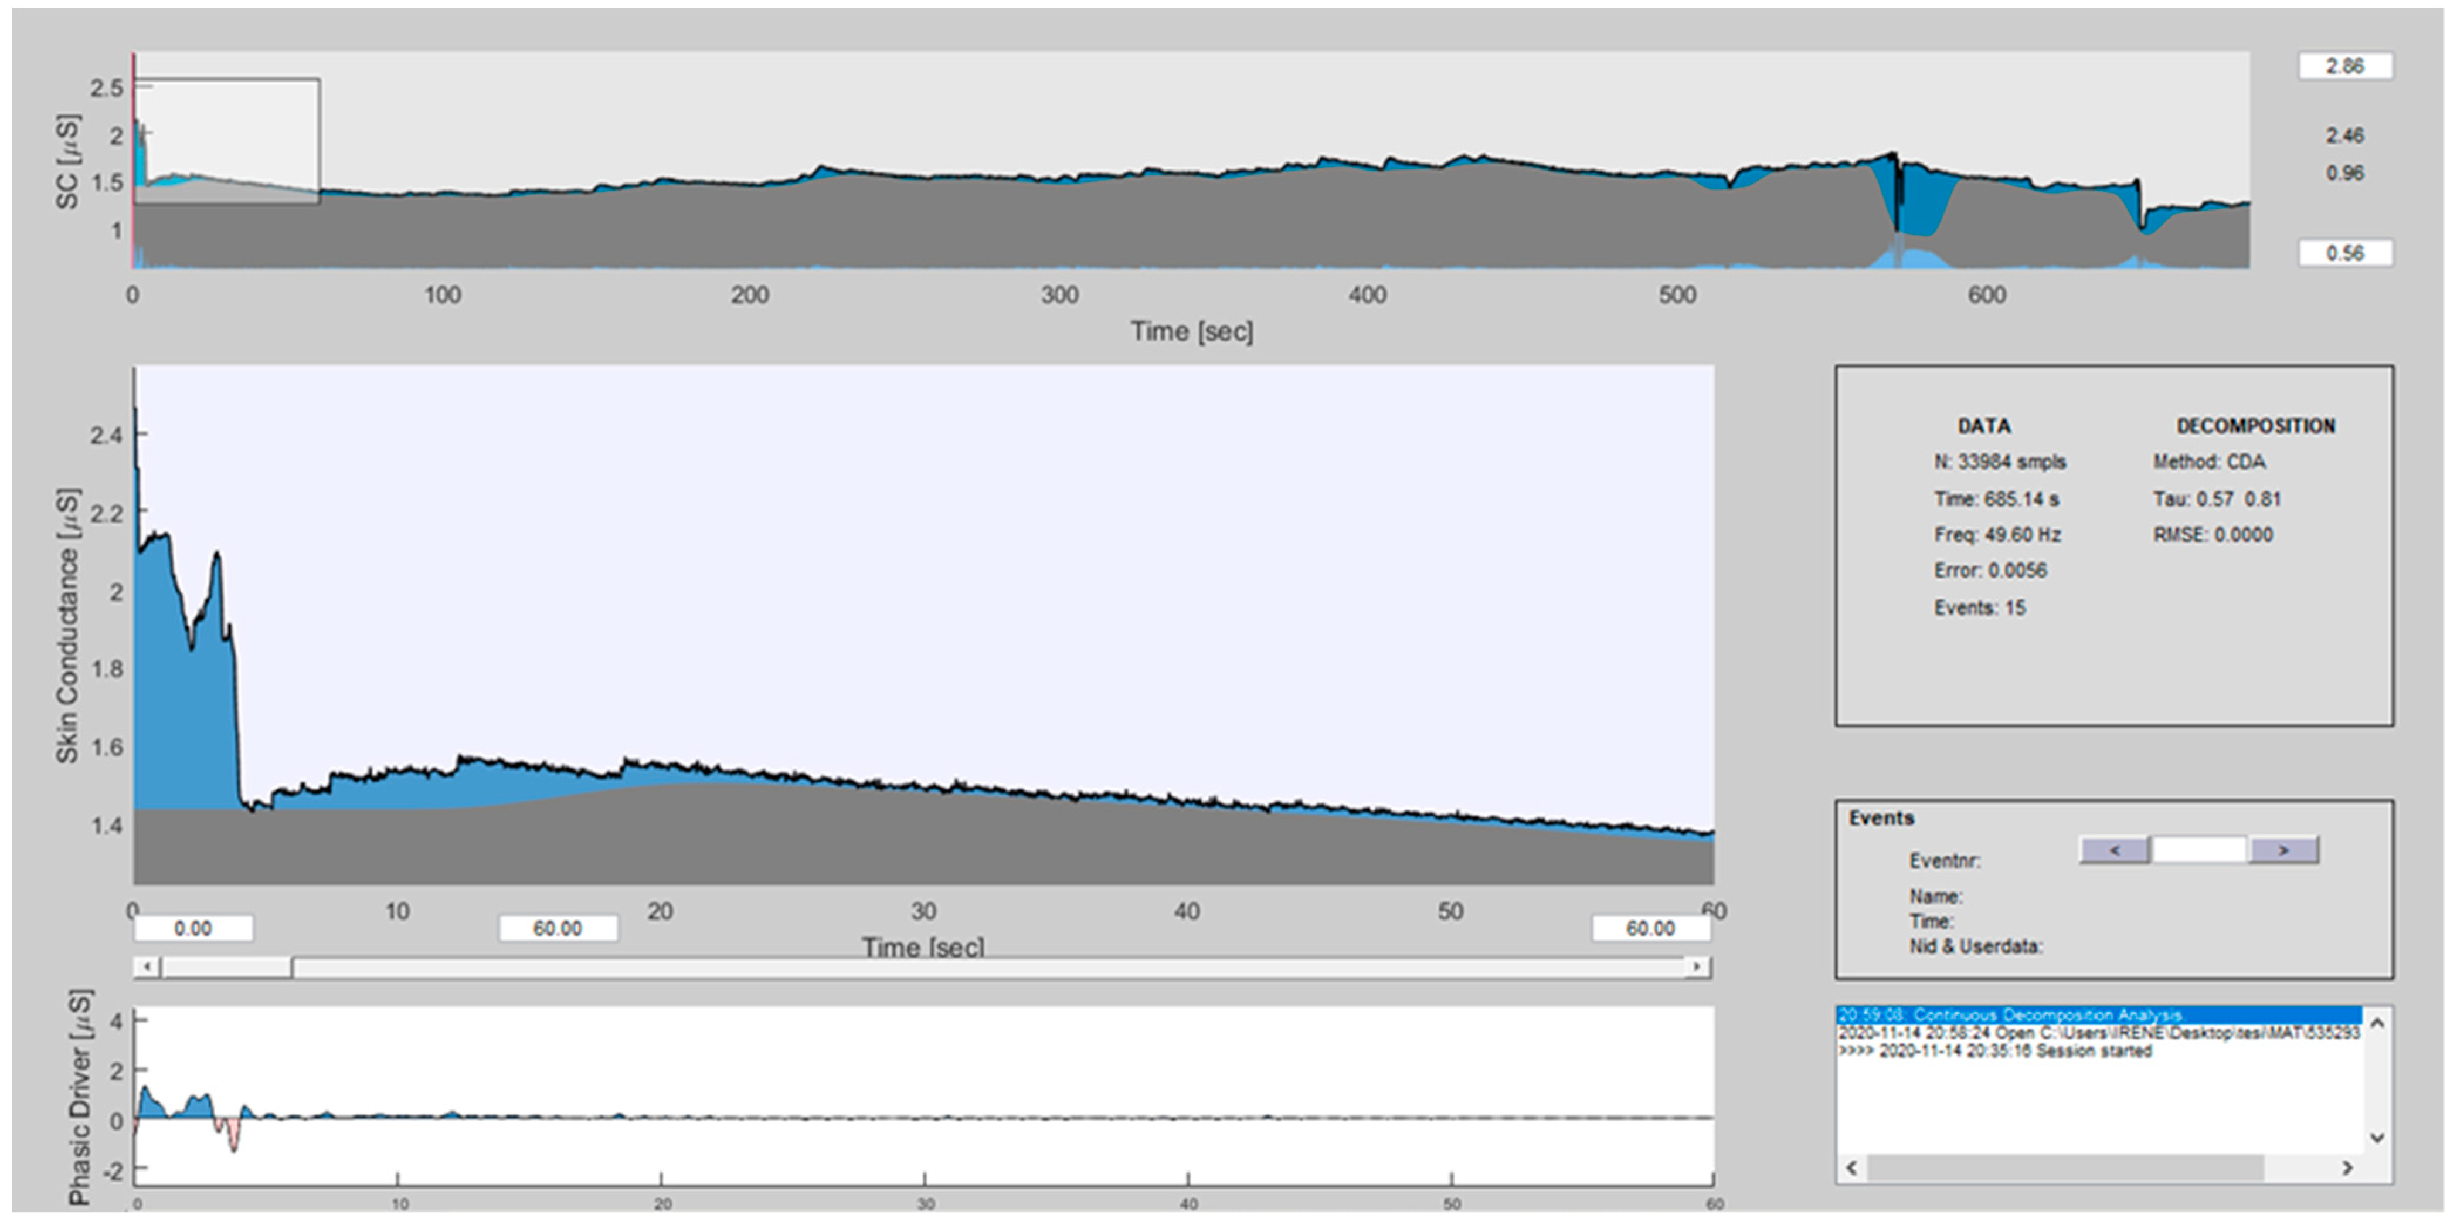
Task: Click log horizontal scrollbar right arrow
Action: (2347, 1168)
